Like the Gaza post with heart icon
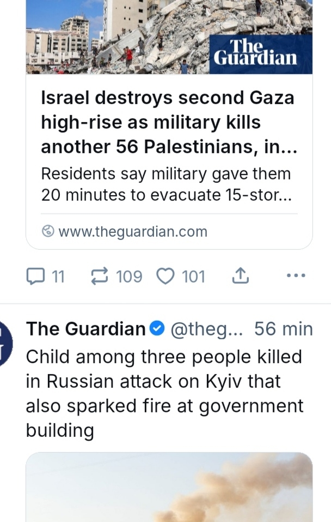Image resolution: width=331 pixels, height=522 pixels. tap(164, 277)
